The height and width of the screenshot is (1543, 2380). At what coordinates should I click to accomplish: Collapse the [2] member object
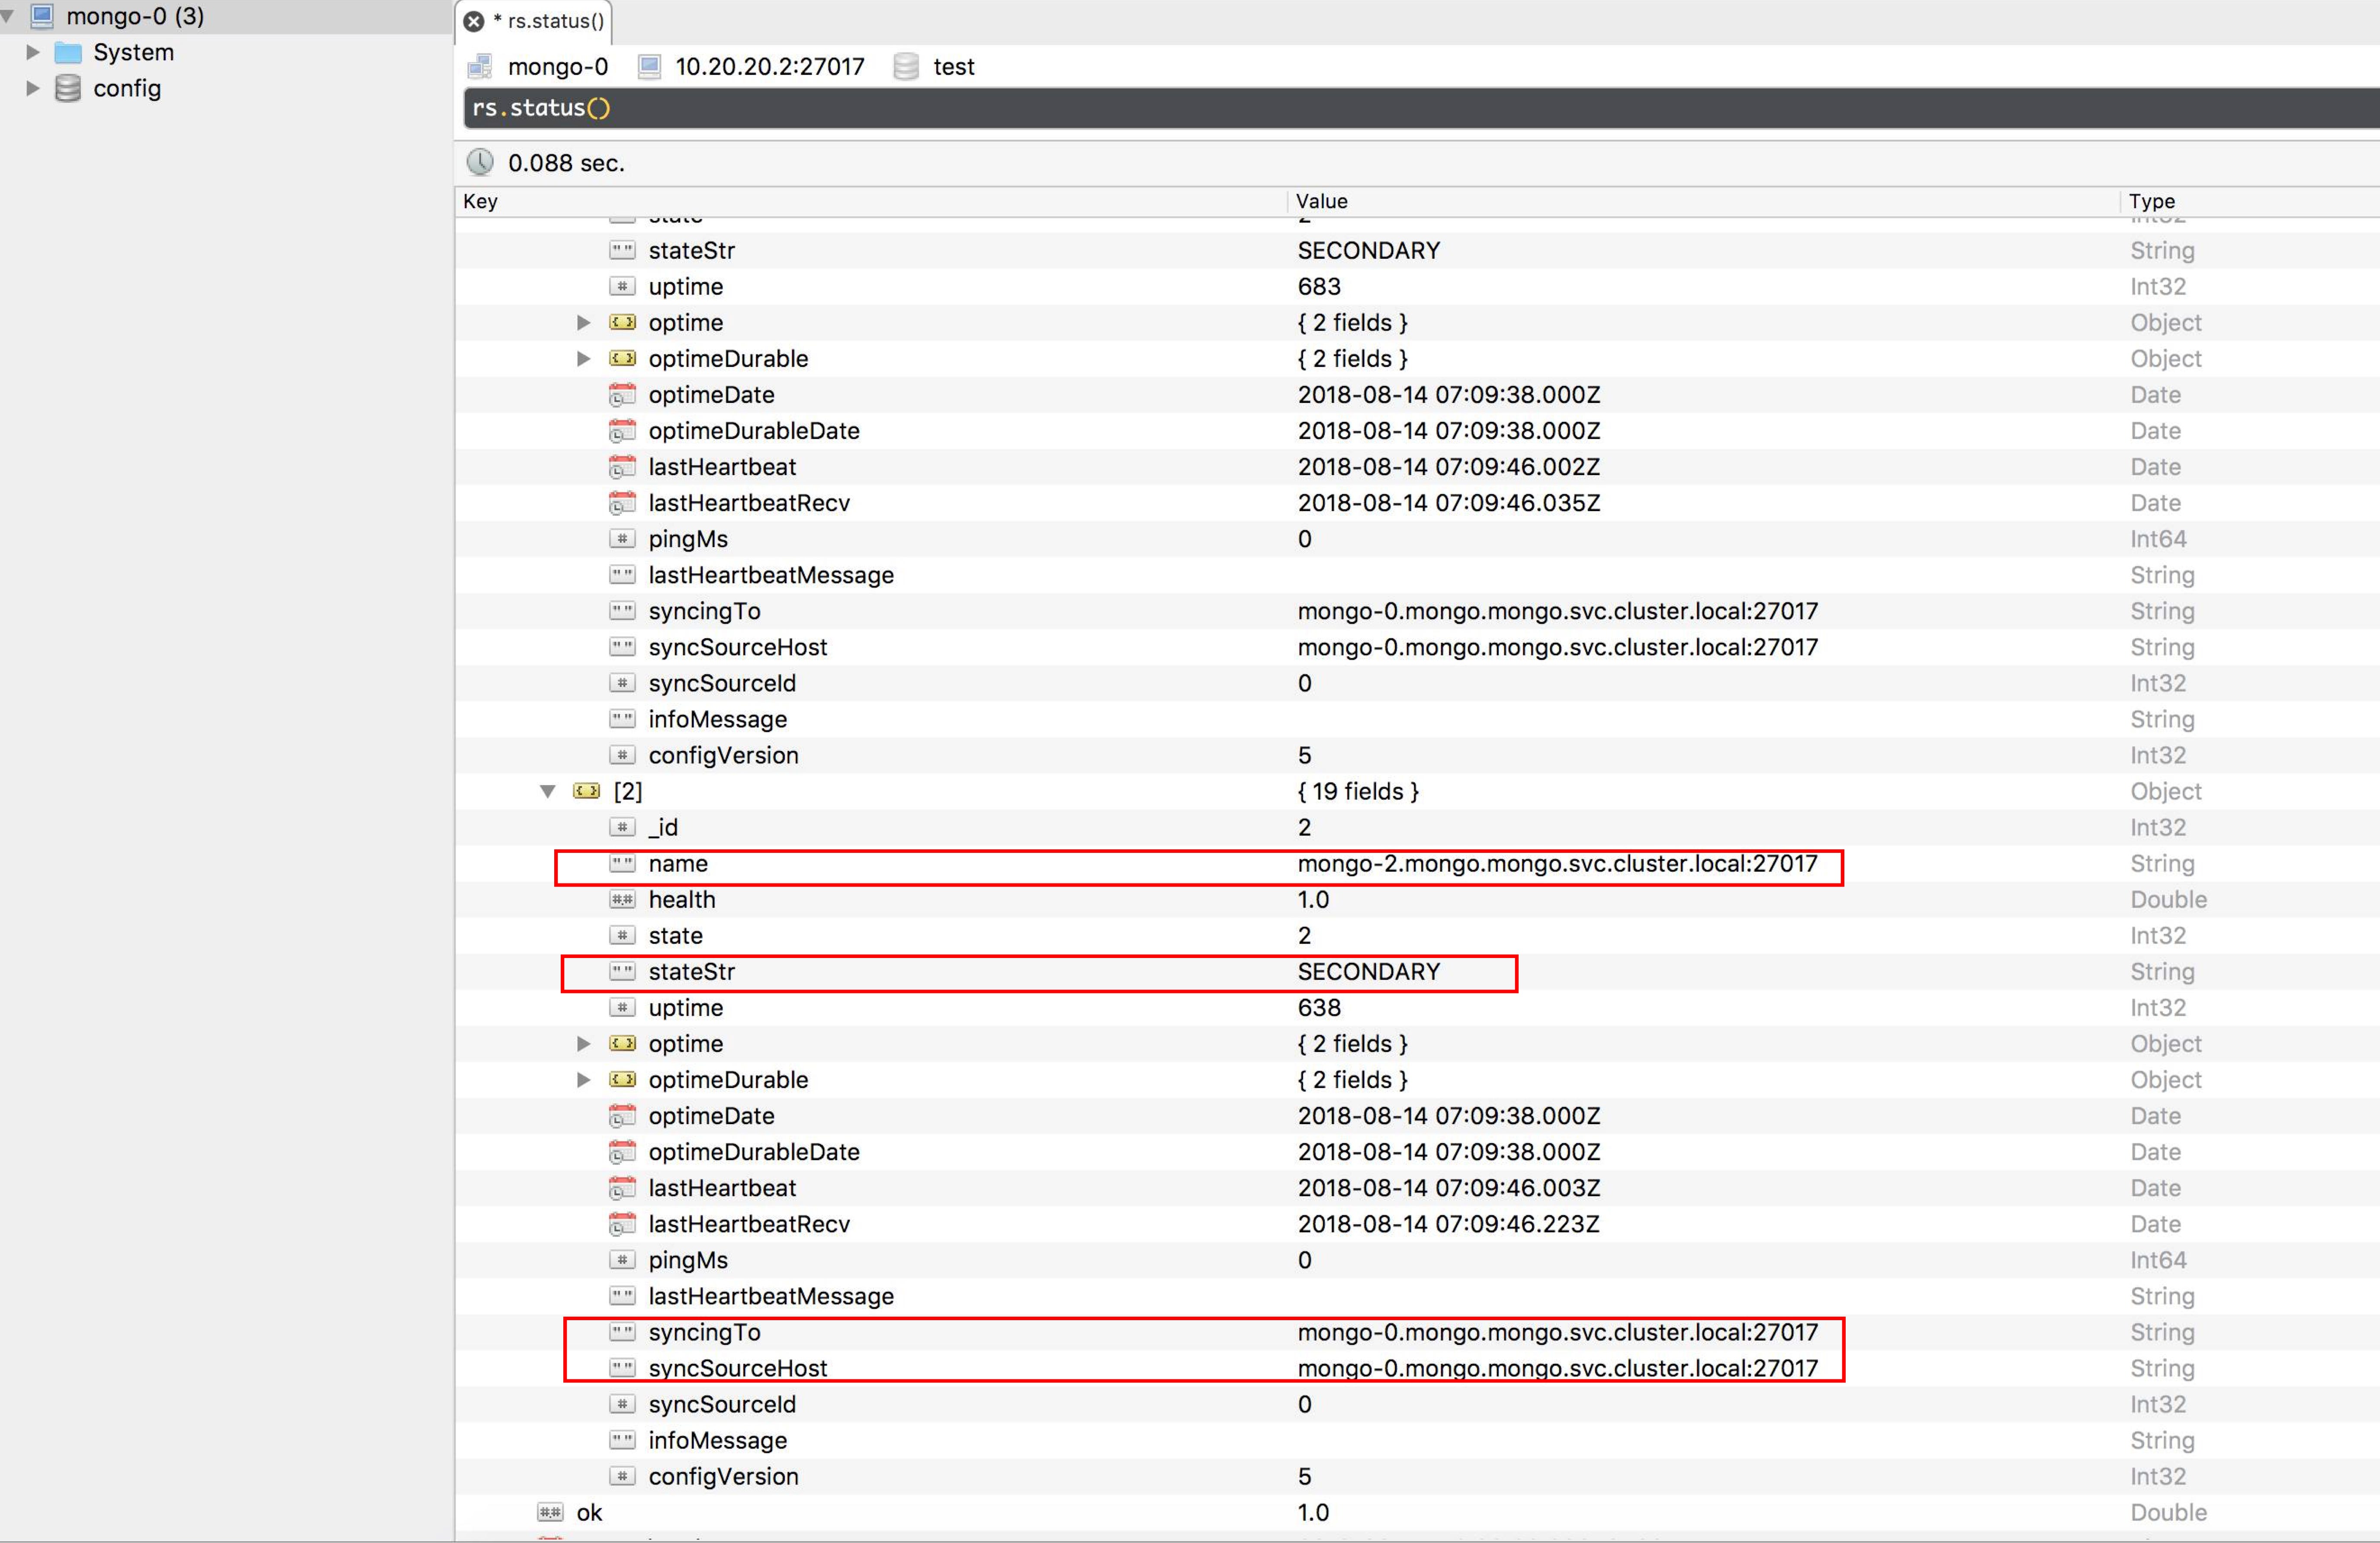coord(548,791)
